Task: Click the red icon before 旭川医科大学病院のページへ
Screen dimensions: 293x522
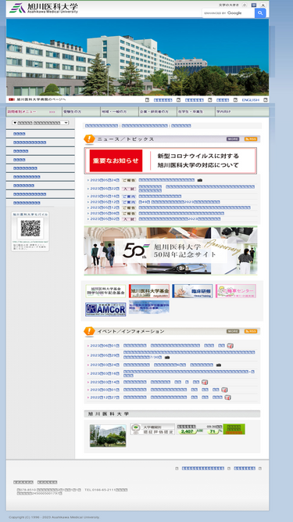Action: 12,99
